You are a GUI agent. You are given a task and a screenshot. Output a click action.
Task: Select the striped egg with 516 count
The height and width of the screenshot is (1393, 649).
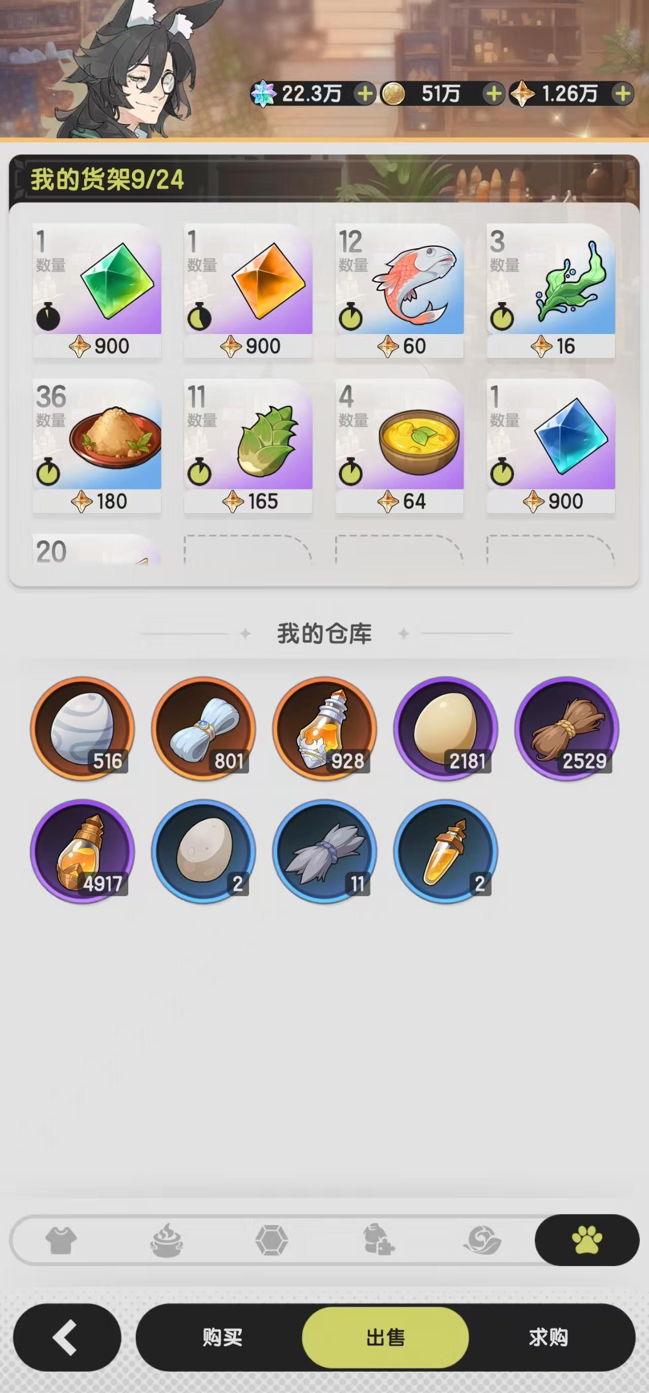[82, 728]
